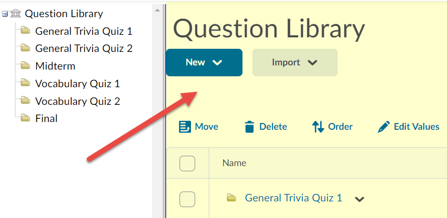This screenshot has width=447, height=218.
Task: Click the Question Library bank icon
Action: [x=16, y=14]
